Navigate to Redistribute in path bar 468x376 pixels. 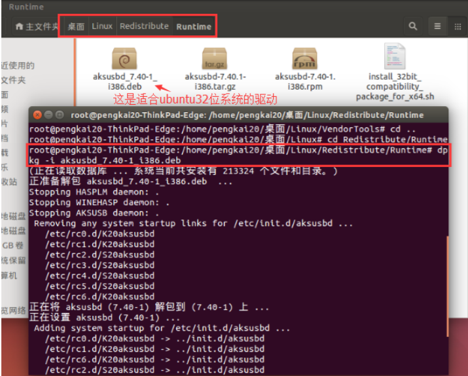(144, 26)
